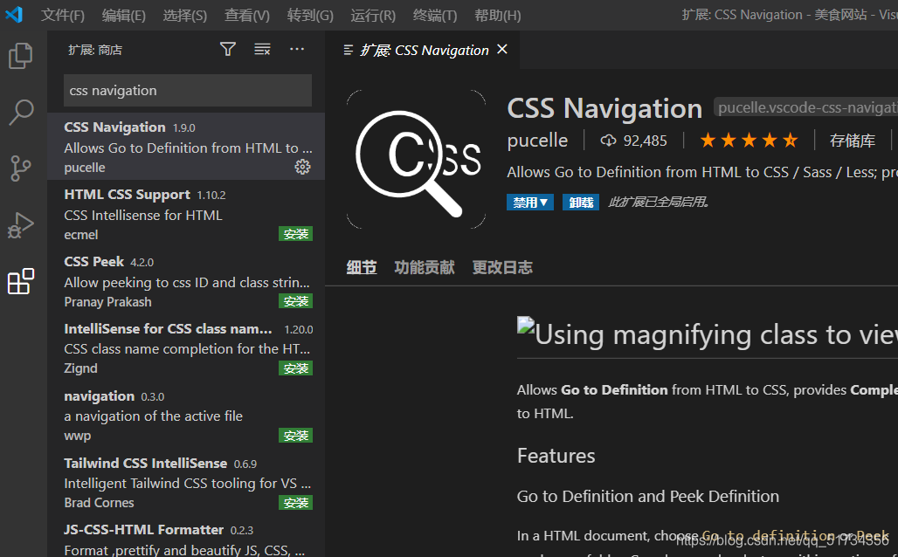Select Tailwind CSS IntelliSense list entry
Viewport: 898px width, 557px height.
[186, 482]
